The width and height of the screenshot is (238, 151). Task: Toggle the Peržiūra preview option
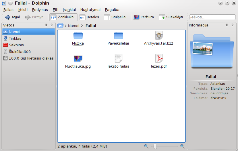pos(144,17)
